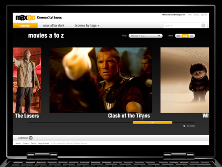
Task: Click the search magnifier icon
Action: point(203,26)
